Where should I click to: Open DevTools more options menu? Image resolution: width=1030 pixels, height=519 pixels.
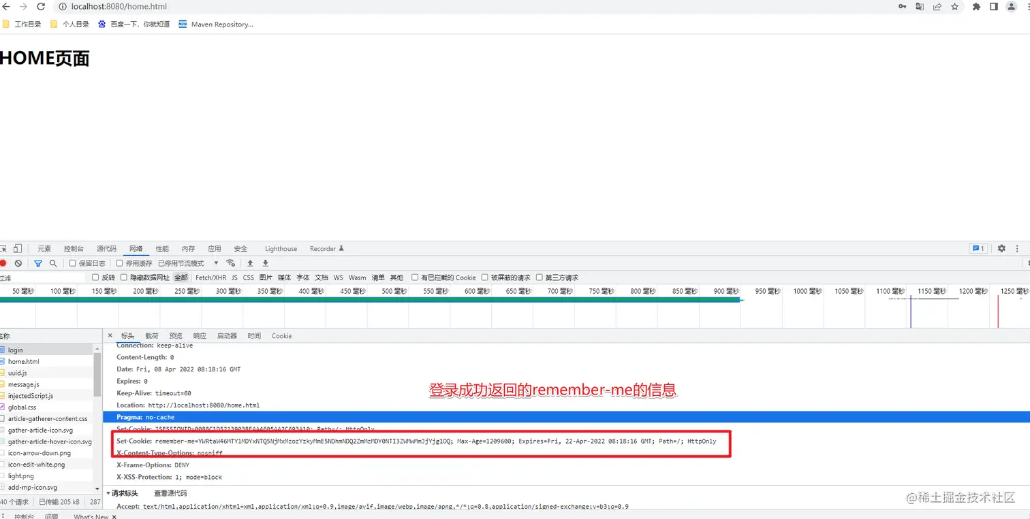[1018, 248]
